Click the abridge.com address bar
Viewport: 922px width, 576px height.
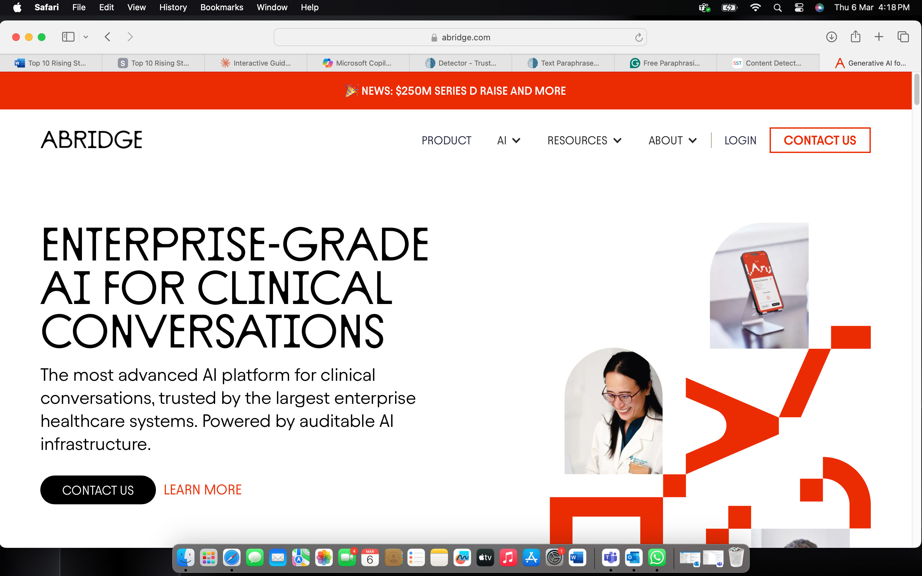(460, 37)
